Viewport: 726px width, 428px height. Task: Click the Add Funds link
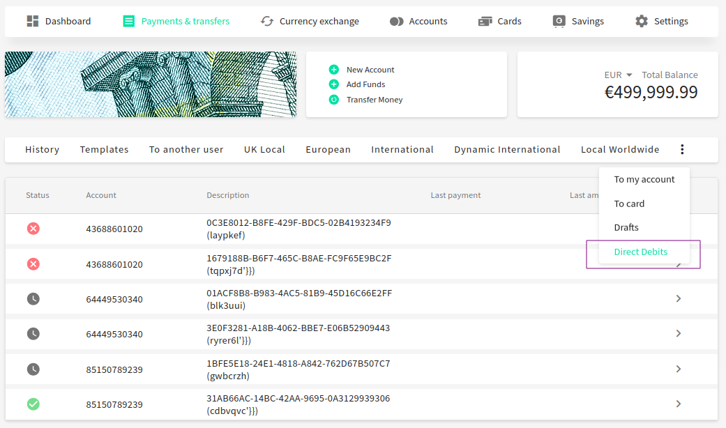tap(365, 84)
